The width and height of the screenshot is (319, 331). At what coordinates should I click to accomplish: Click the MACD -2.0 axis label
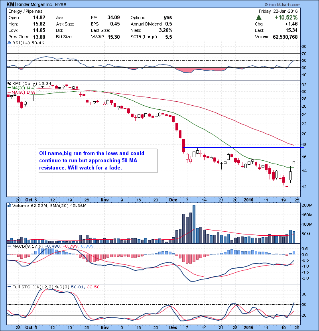[x=305, y=278]
